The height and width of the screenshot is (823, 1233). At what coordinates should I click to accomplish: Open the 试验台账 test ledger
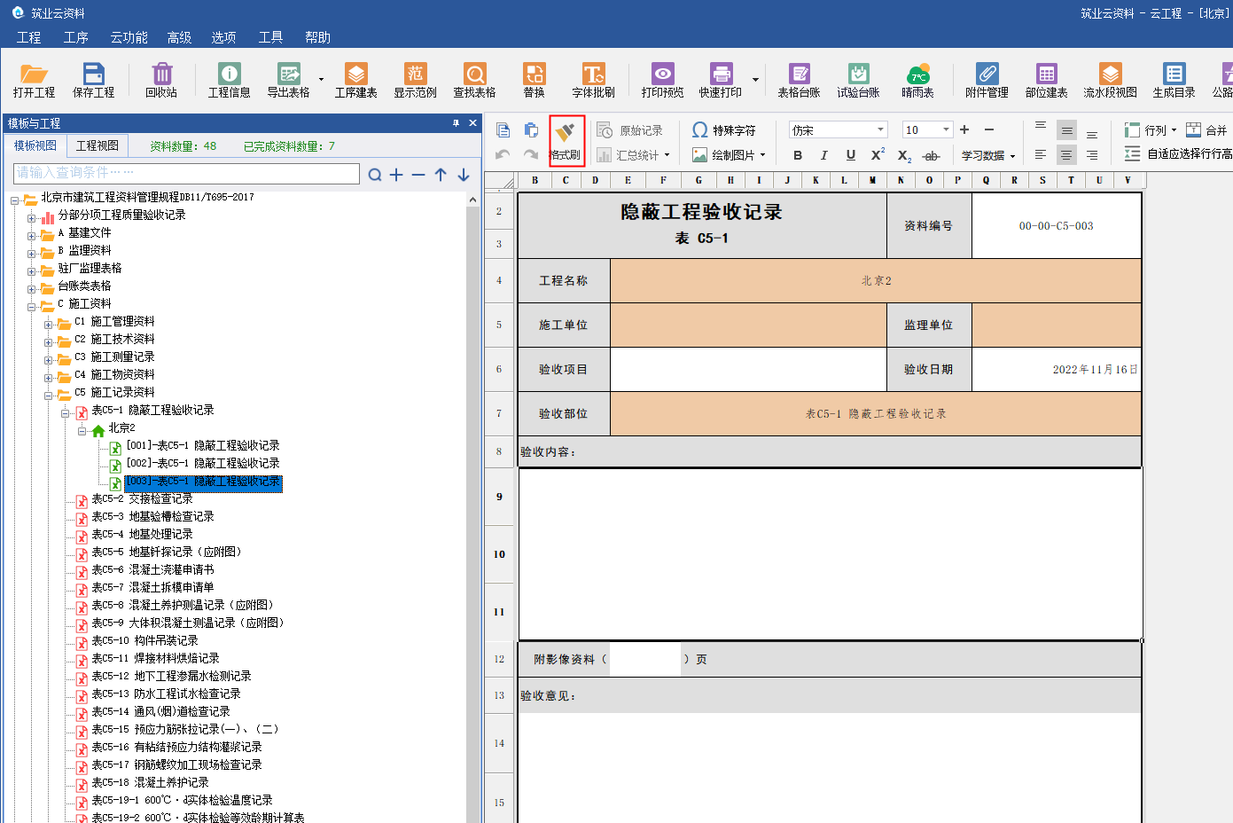[x=859, y=80]
